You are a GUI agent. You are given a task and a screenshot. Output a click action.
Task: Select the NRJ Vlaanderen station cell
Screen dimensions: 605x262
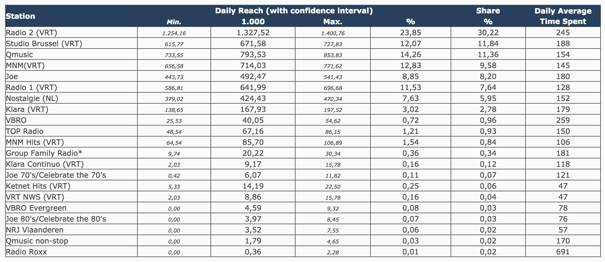pos(34,230)
